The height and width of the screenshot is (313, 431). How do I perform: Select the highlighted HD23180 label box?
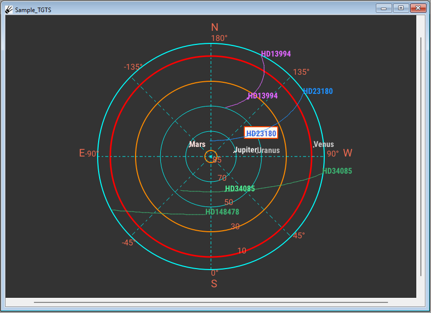click(x=261, y=133)
